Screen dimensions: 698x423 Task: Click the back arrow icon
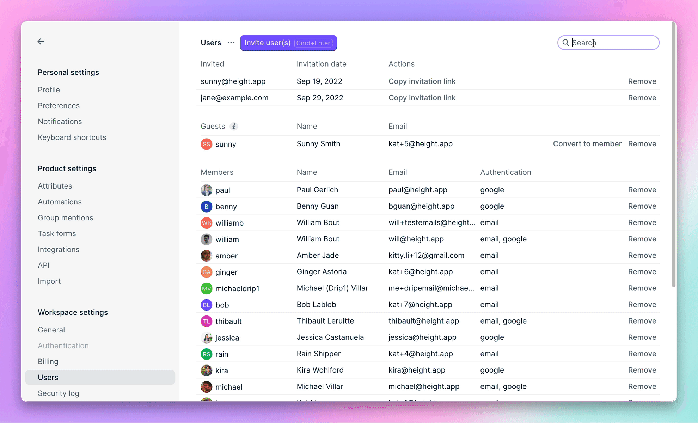(41, 42)
